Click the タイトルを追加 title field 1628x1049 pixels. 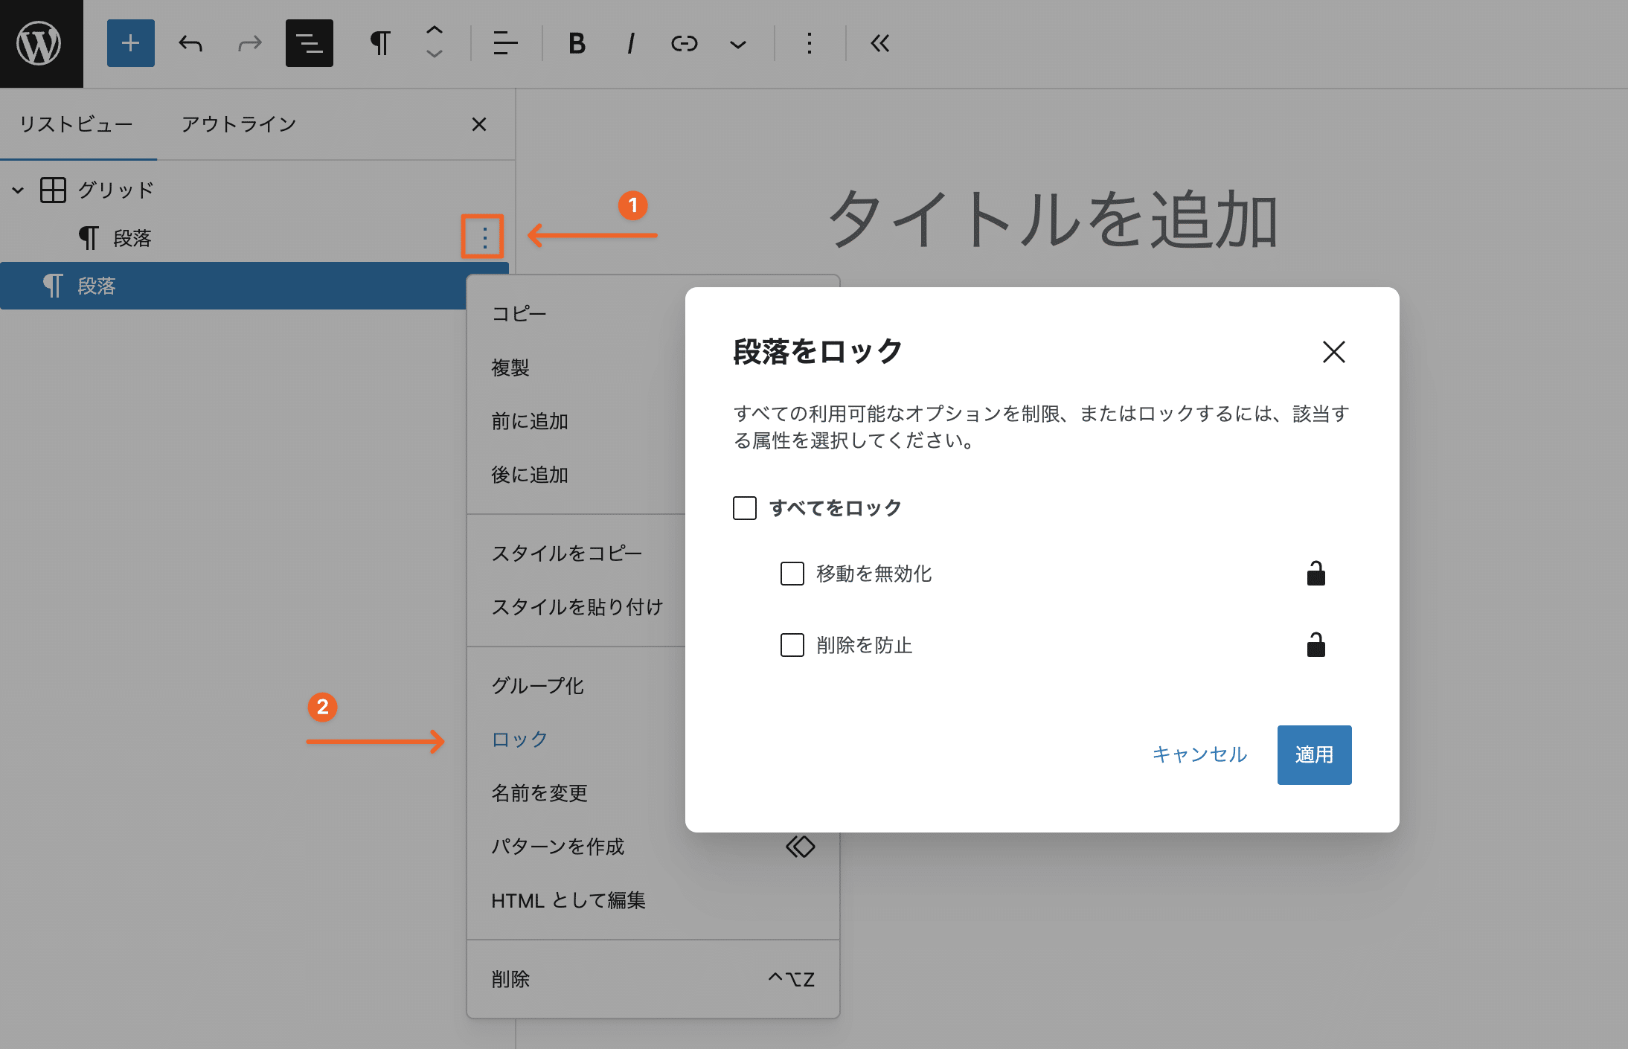click(x=1054, y=219)
